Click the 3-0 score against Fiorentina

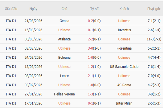tap(90, 48)
